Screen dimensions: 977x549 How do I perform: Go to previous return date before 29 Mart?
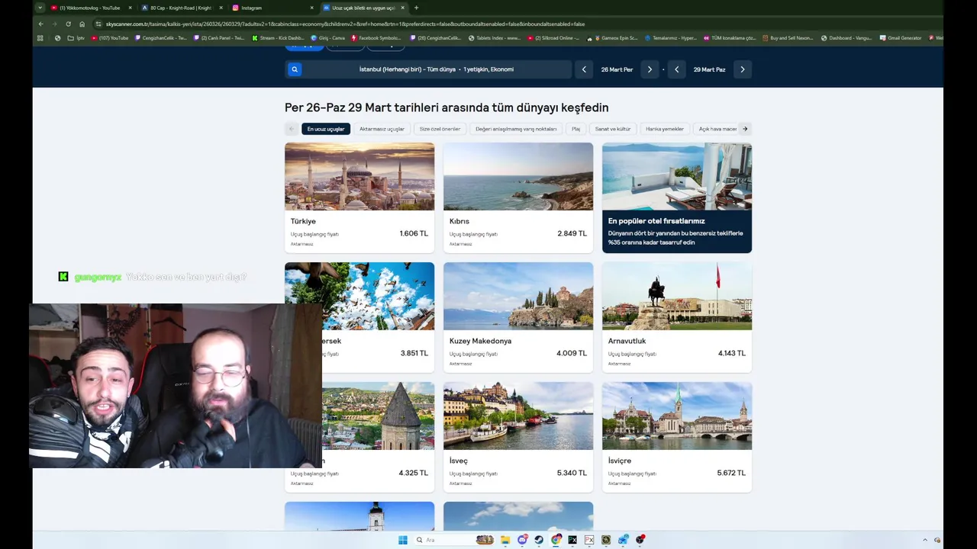pos(676,69)
